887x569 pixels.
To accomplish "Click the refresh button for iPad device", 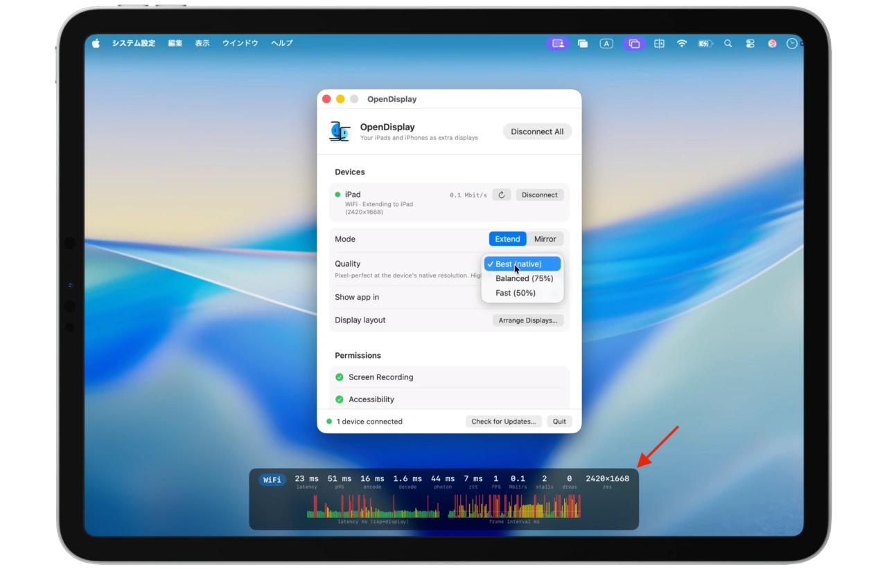I will (502, 195).
